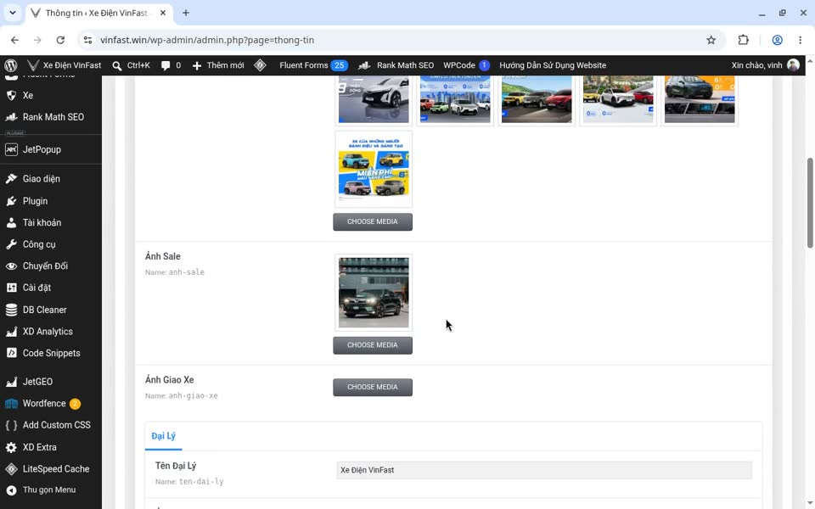Screen dimensions: 815x509
Task: Open the Chuyển Đổi sidebar menu
Action: pyautogui.click(x=51, y=266)
